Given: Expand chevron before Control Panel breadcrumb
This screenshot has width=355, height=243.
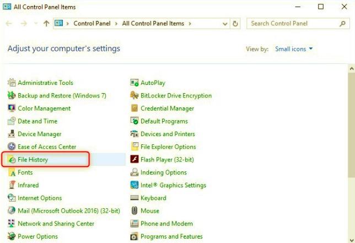Looking at the screenshot, I should [x=67, y=24].
